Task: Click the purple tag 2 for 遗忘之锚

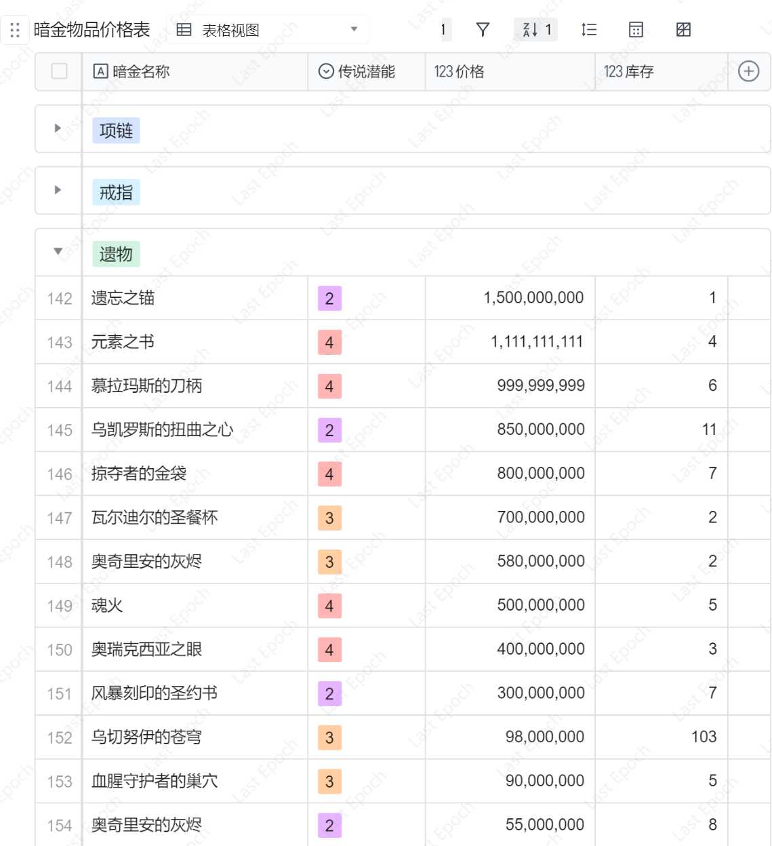Action: click(x=329, y=299)
